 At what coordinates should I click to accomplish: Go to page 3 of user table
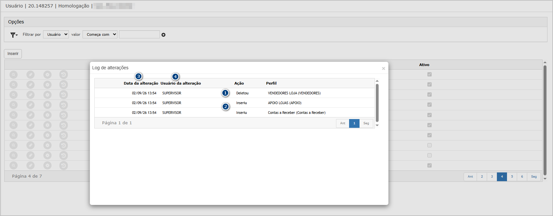click(492, 177)
